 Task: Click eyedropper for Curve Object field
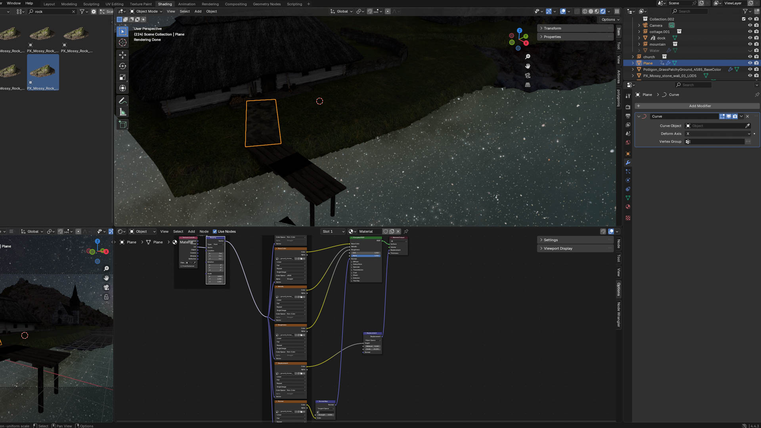click(x=748, y=126)
